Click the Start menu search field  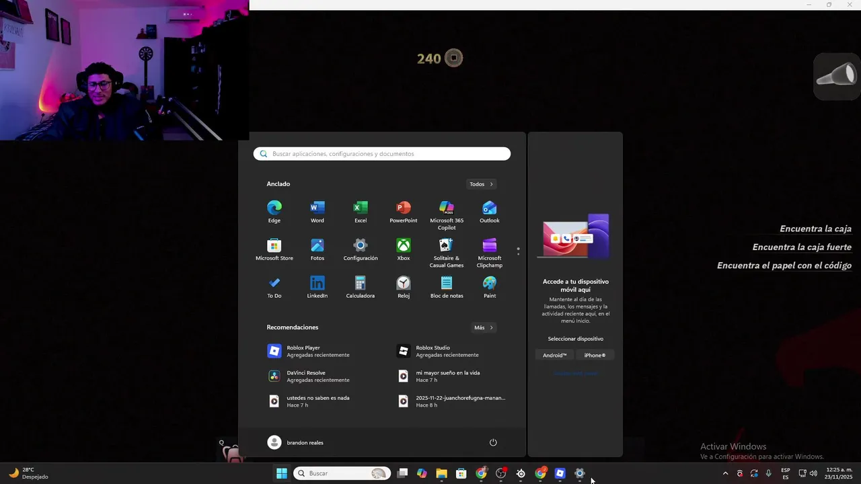(x=382, y=154)
